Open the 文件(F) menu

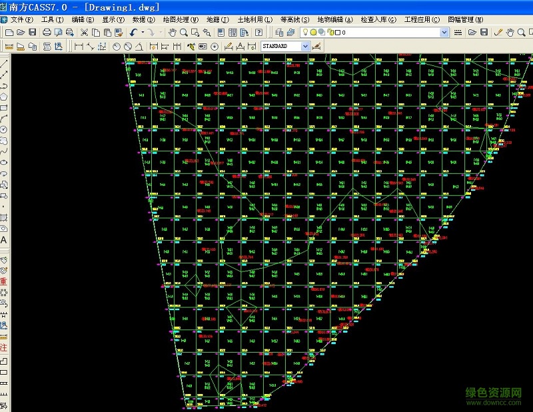point(21,20)
